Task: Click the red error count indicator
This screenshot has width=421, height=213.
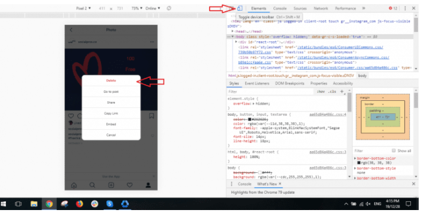Action: point(393,8)
